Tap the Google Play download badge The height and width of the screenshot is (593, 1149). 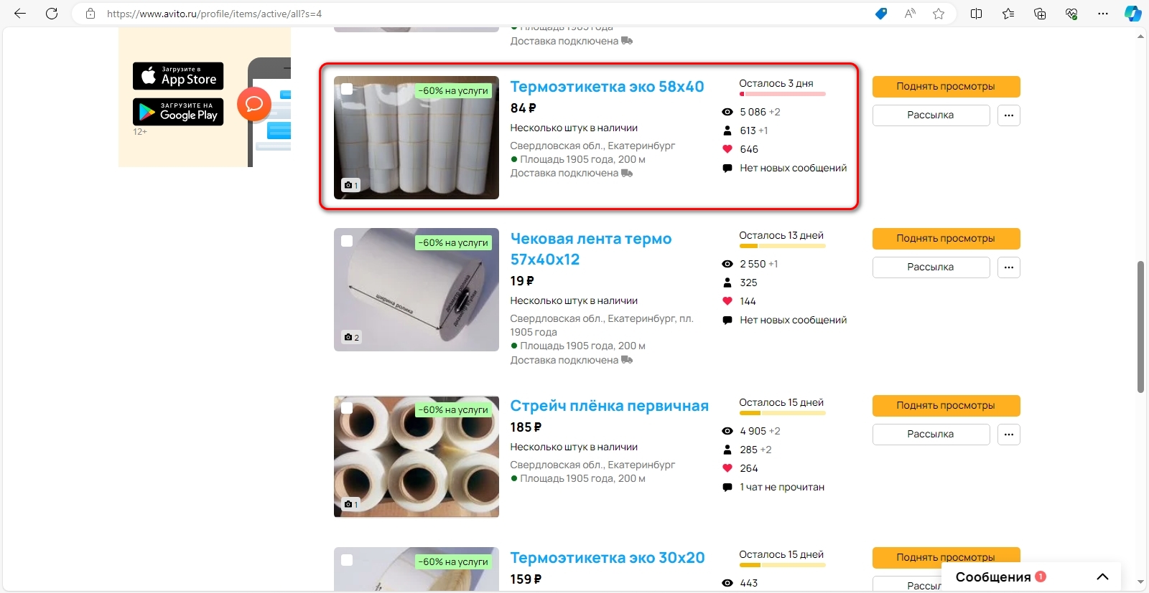[178, 112]
